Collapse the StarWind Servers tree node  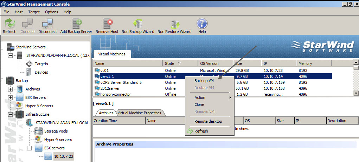tap(2, 47)
